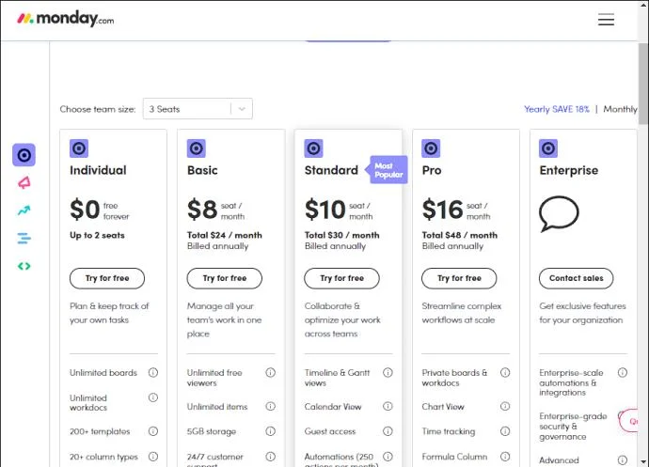Viewport: 649px width, 467px height.
Task: Click the Enterprise plan title
Action: pos(569,170)
